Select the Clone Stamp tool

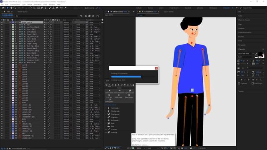[x=53, y=8]
